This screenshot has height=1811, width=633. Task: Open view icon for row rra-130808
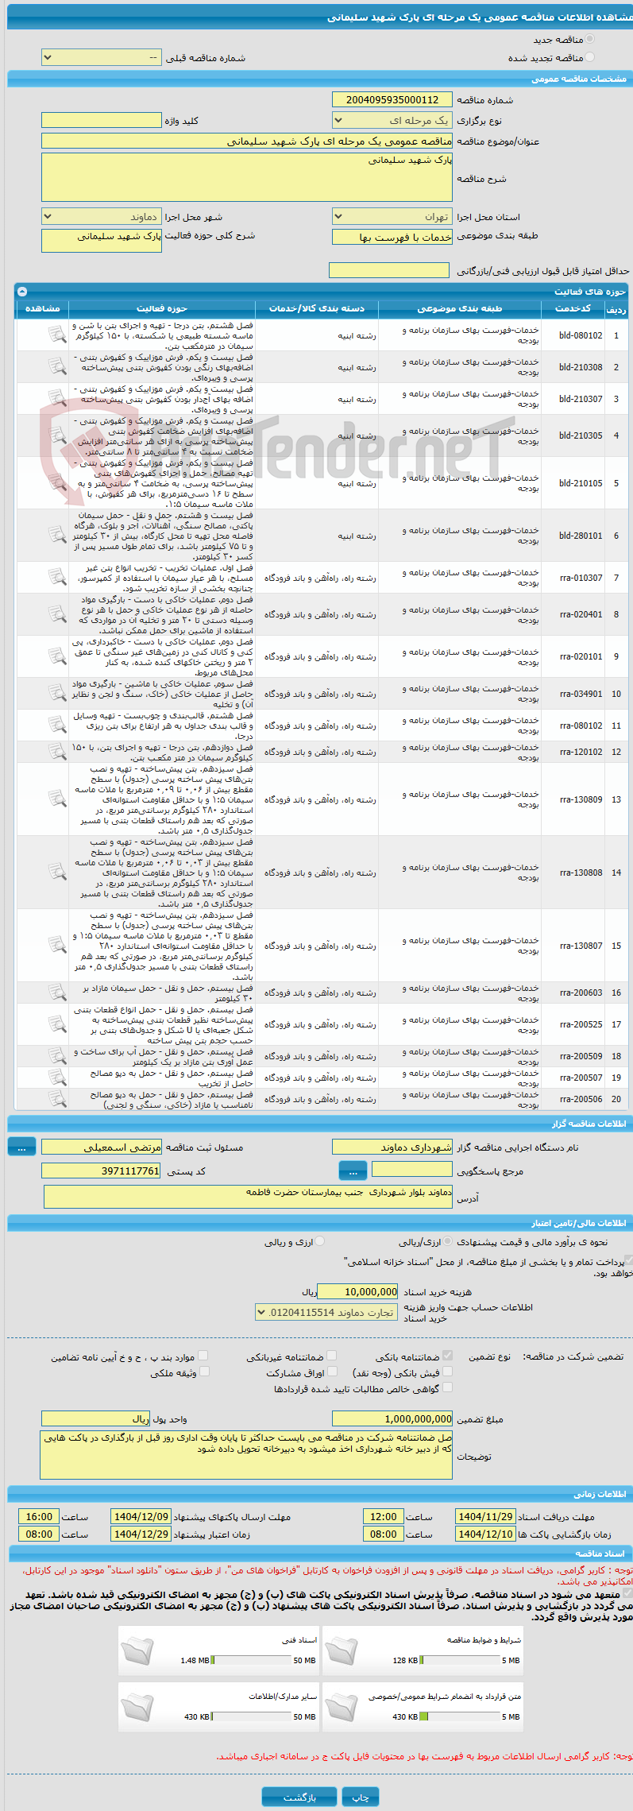click(x=57, y=873)
